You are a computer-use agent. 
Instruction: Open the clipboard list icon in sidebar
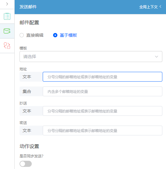pyautogui.click(x=7, y=16)
